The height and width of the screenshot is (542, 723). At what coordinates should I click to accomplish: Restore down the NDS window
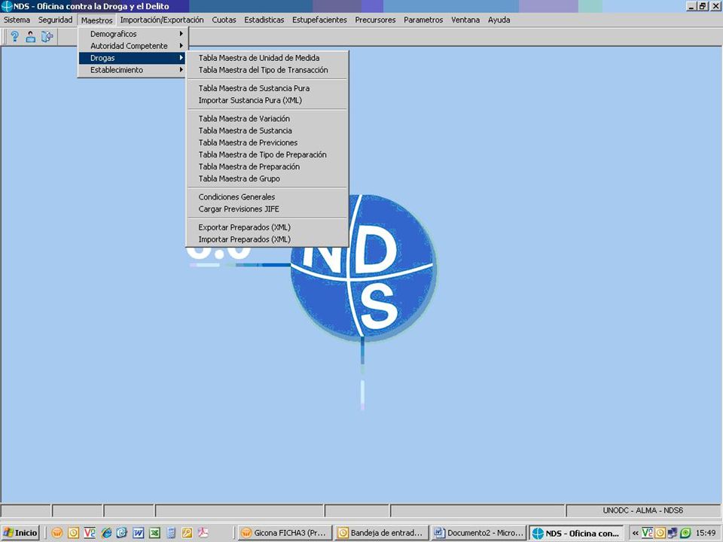702,6
